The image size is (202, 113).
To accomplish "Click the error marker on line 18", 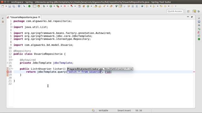I will click(x=8, y=72).
